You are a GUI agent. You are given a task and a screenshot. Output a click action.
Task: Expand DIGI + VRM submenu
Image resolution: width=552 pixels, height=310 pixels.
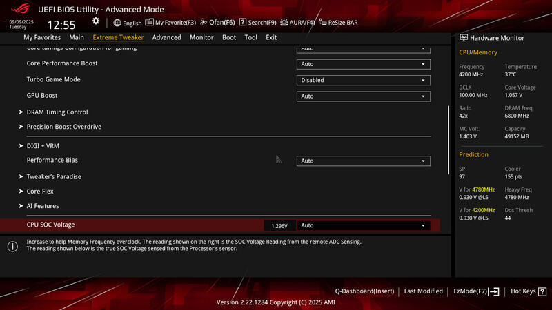click(43, 146)
